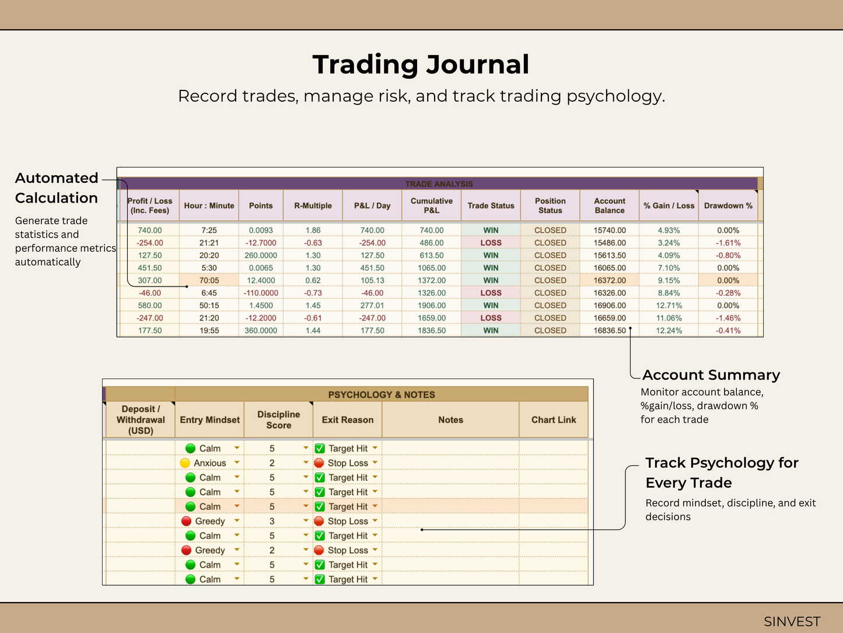Select the P&L / Day column header
This screenshot has width=843, height=633.
tap(372, 206)
